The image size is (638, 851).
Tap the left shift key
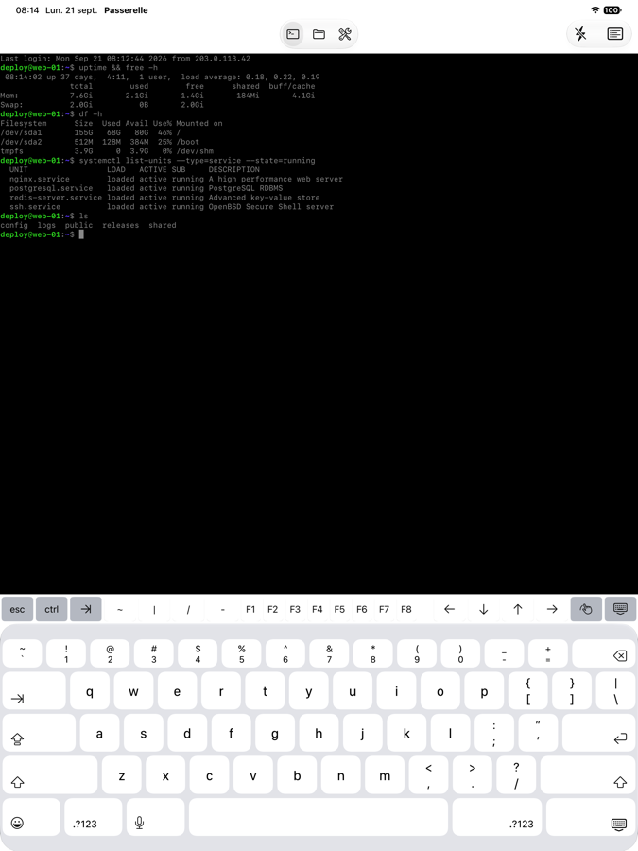[x=50, y=775]
